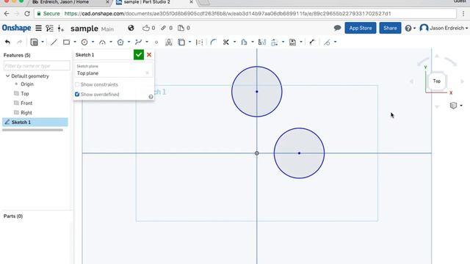The width and height of the screenshot is (470, 264).
Task: Select the Dimension tool icon
Action: [312, 43]
